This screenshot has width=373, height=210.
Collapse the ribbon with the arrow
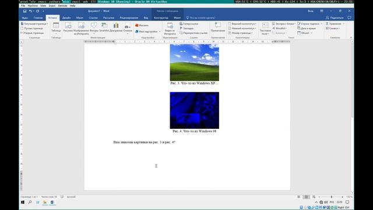click(351, 37)
